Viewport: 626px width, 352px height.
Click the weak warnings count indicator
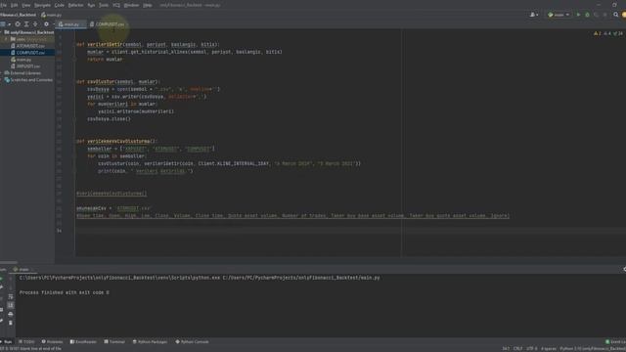(x=607, y=33)
